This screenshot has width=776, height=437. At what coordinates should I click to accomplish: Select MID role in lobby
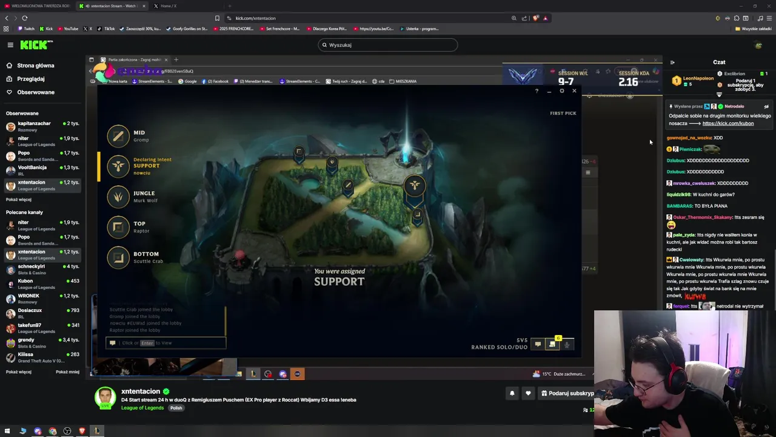[x=139, y=136]
